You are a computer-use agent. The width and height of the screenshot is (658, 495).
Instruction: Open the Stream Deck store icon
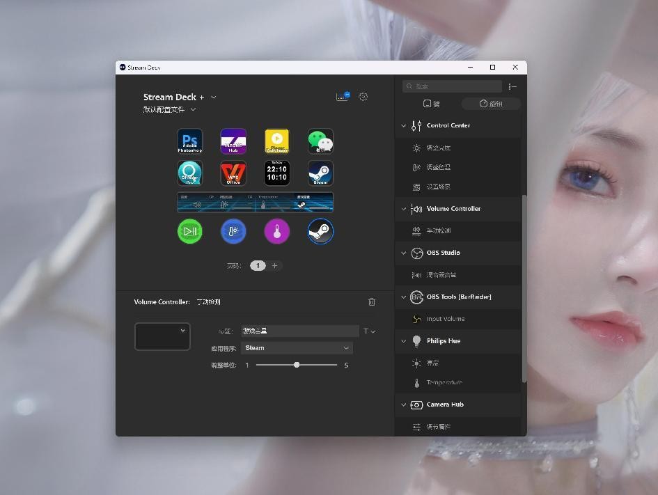[342, 97]
